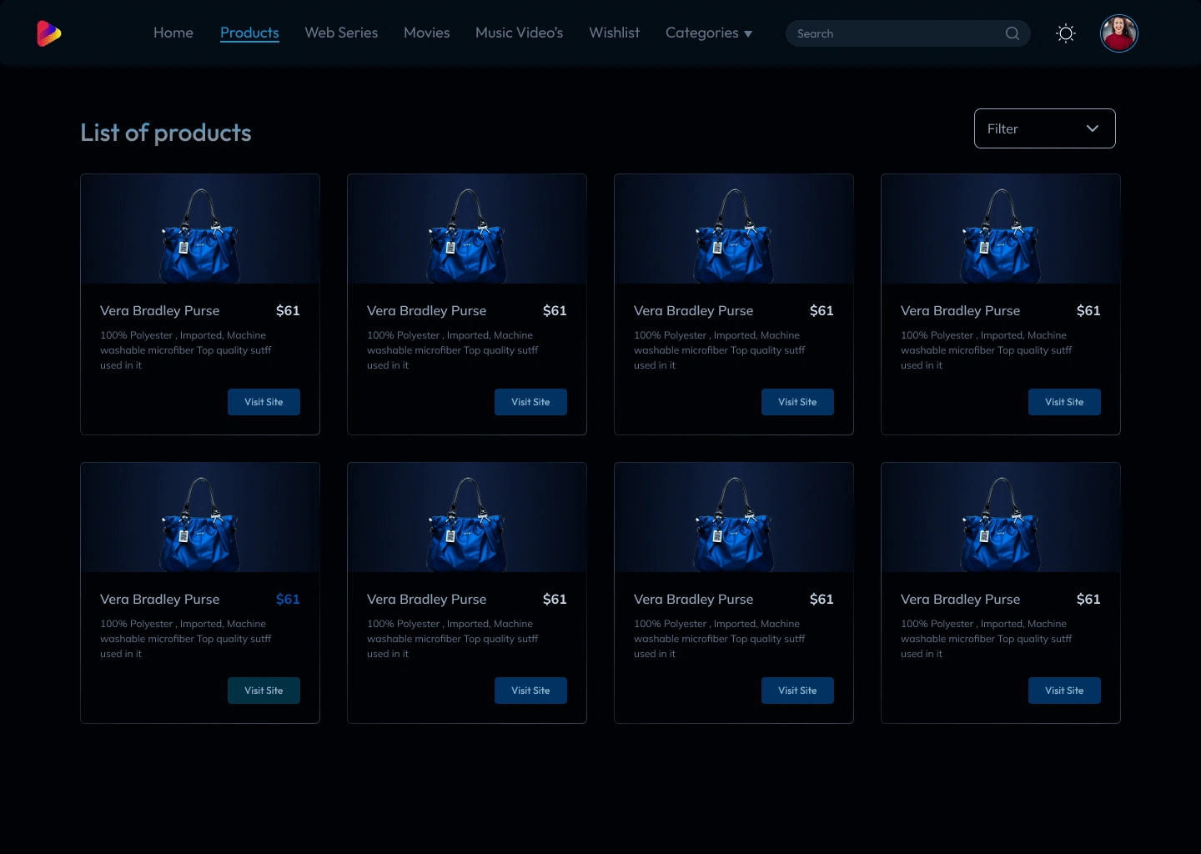Go to Web Series

click(341, 33)
